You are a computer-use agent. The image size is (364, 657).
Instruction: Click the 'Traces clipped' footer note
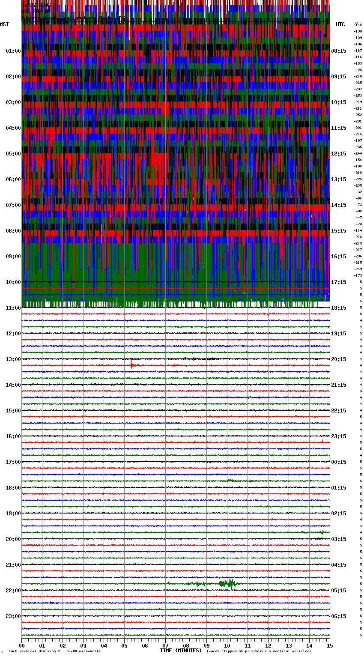tap(259, 651)
